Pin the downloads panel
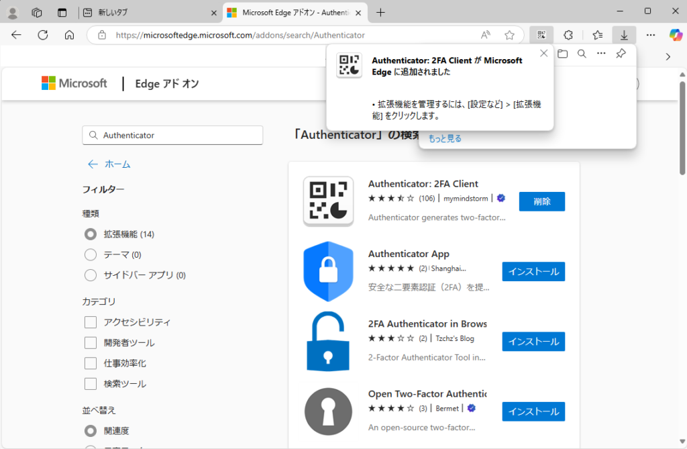This screenshot has height=449, width=687. click(621, 54)
